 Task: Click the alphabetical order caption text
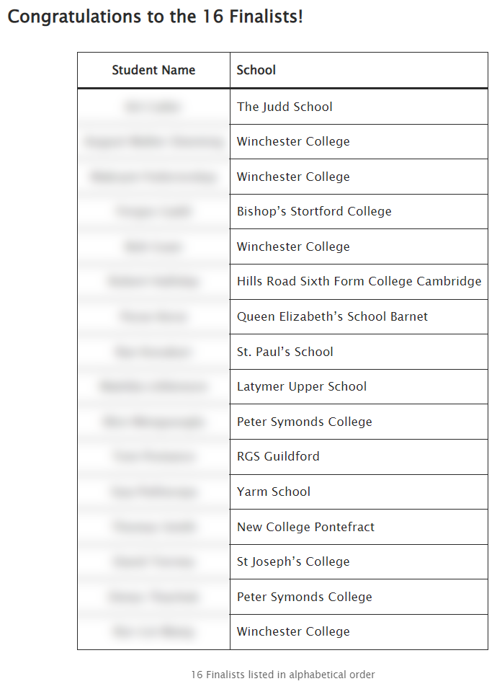[x=283, y=675]
